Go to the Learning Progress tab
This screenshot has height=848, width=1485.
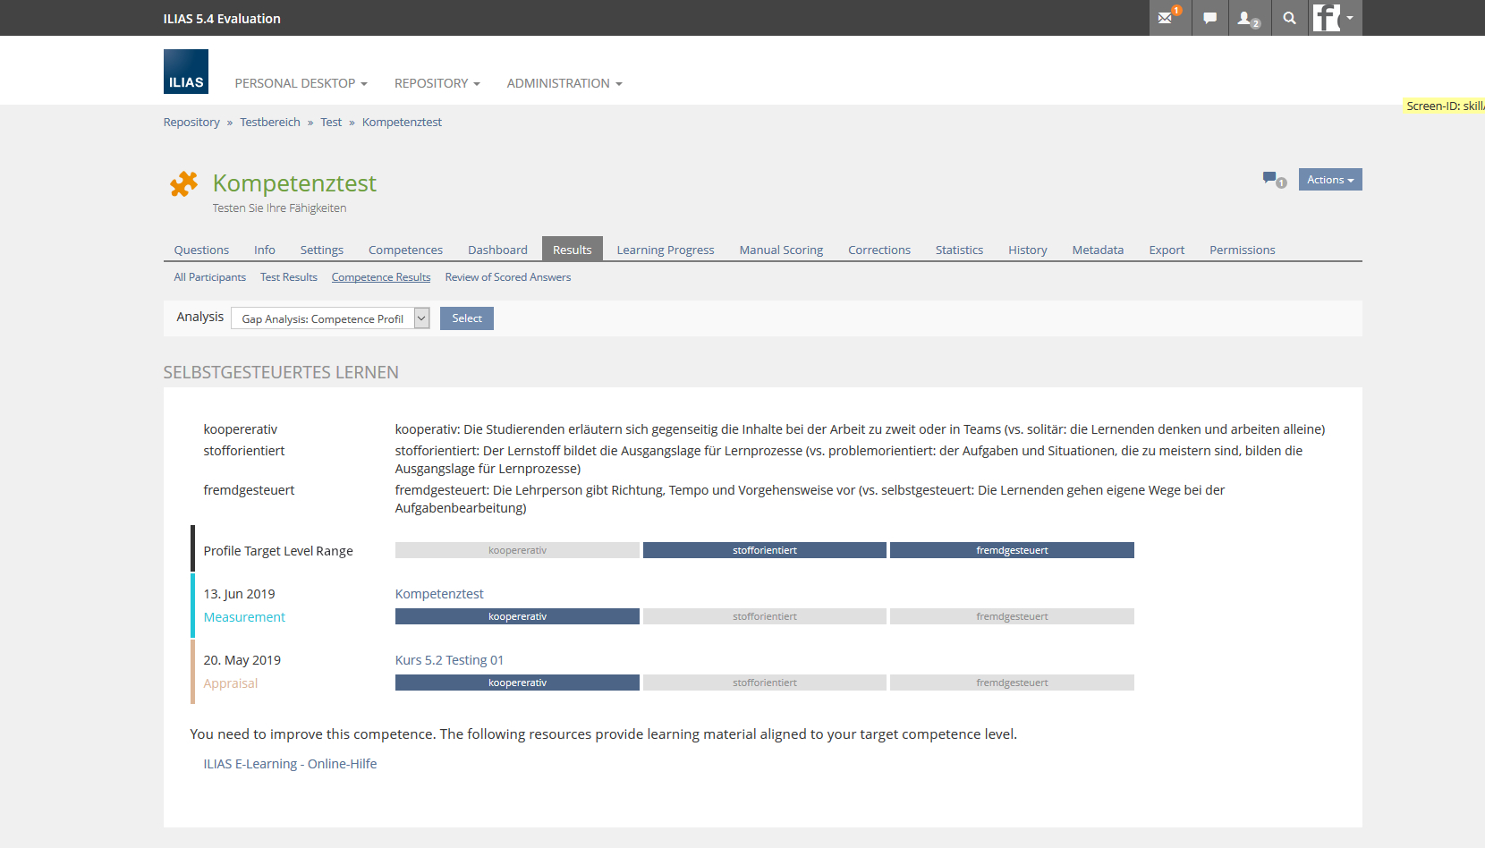coord(665,250)
